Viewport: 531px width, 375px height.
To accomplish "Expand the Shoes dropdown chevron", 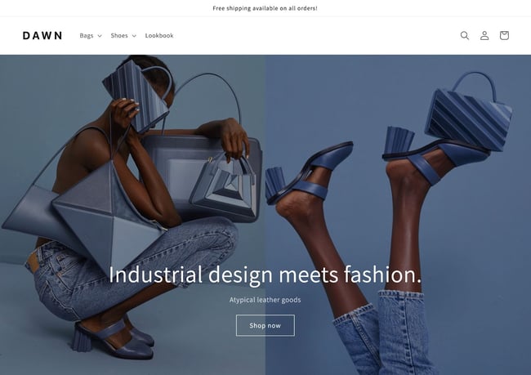I will 134,36.
